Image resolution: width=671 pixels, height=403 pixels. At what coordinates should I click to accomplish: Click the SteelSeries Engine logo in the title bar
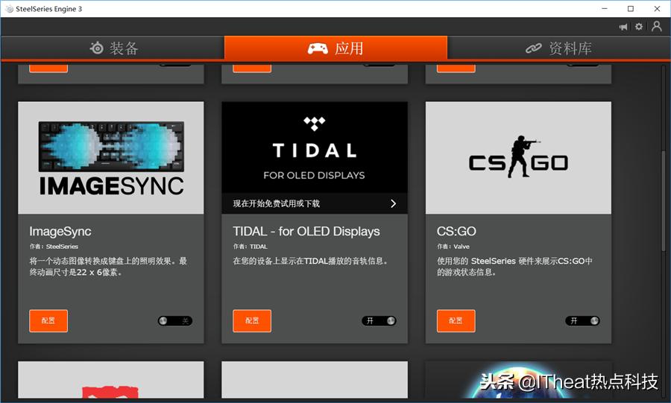coord(9,8)
